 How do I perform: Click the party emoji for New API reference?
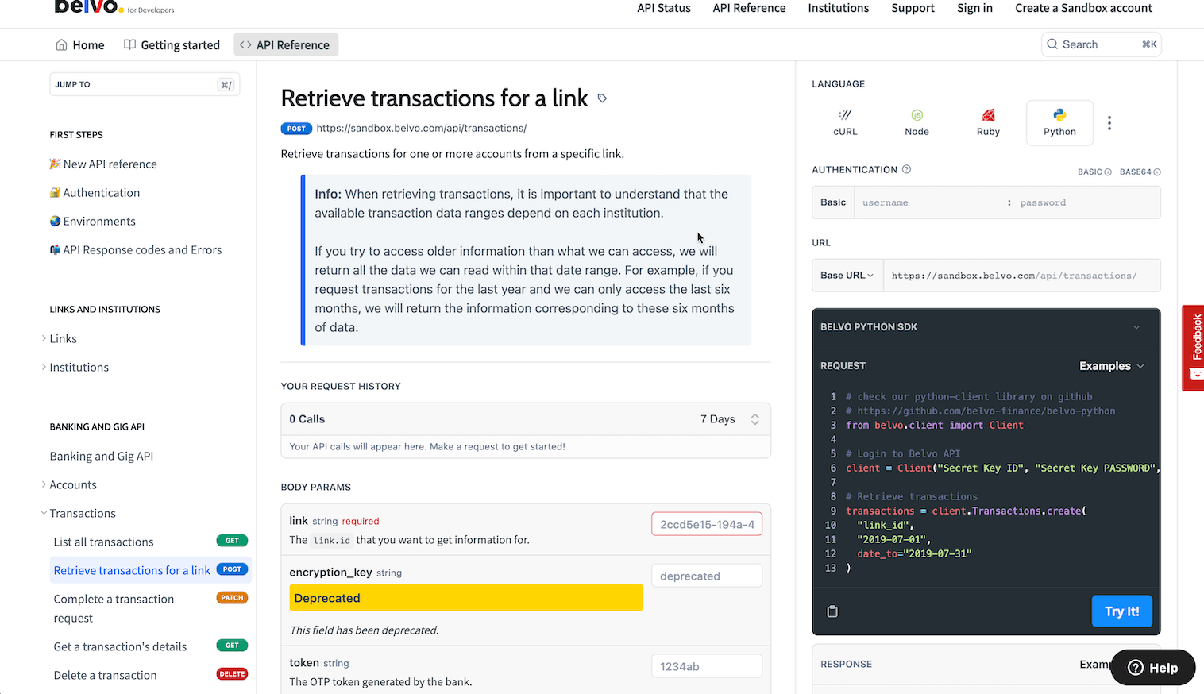(55, 164)
